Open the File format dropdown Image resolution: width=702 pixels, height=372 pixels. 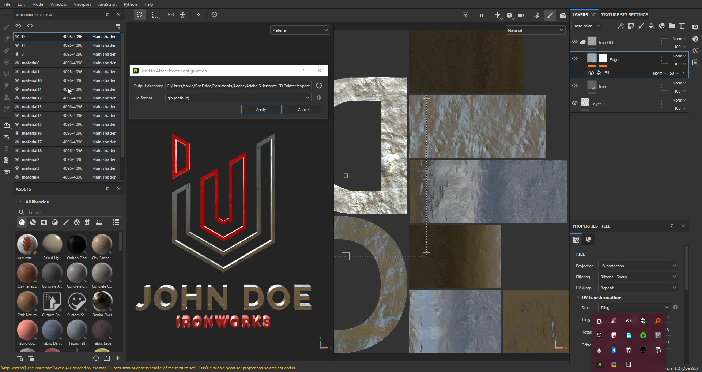238,98
